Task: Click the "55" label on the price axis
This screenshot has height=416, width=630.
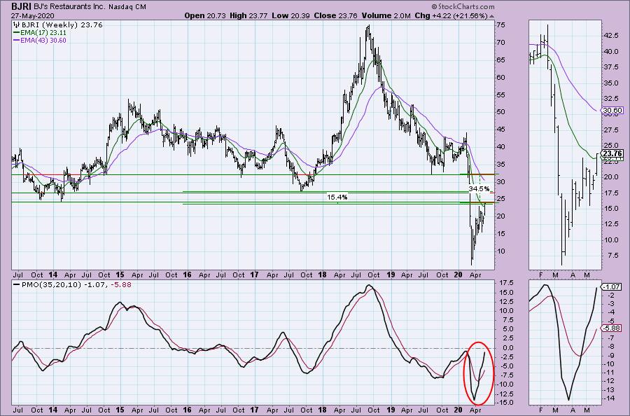Action: pos(500,95)
